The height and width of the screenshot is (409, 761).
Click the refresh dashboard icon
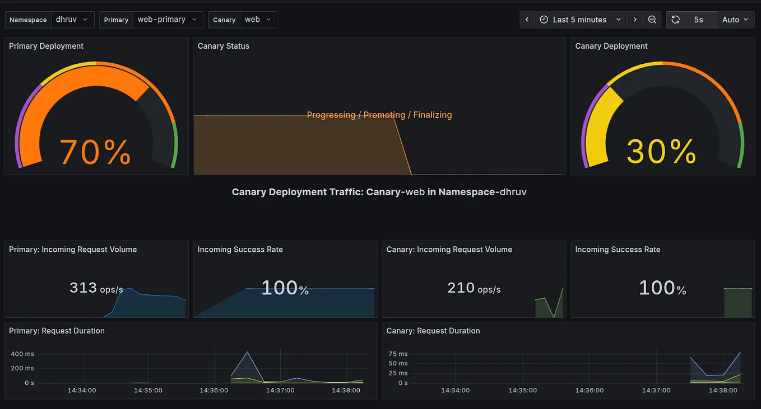[x=674, y=19]
